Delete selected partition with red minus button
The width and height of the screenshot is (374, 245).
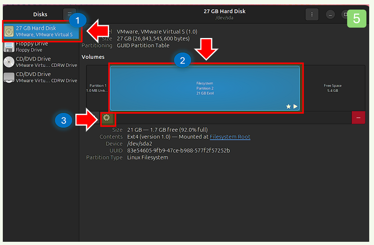click(x=358, y=118)
